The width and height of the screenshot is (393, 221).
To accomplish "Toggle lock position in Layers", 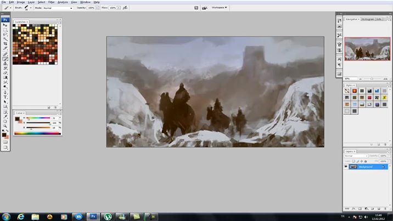I will pyautogui.click(x=361, y=161).
